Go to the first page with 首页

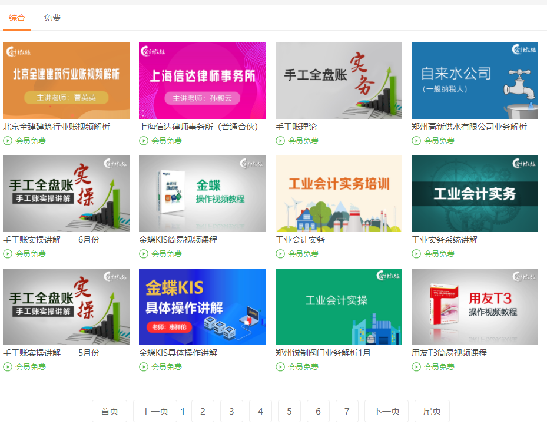click(x=110, y=411)
